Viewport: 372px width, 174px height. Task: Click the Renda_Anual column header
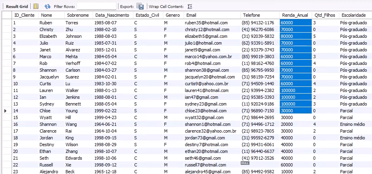click(x=295, y=15)
